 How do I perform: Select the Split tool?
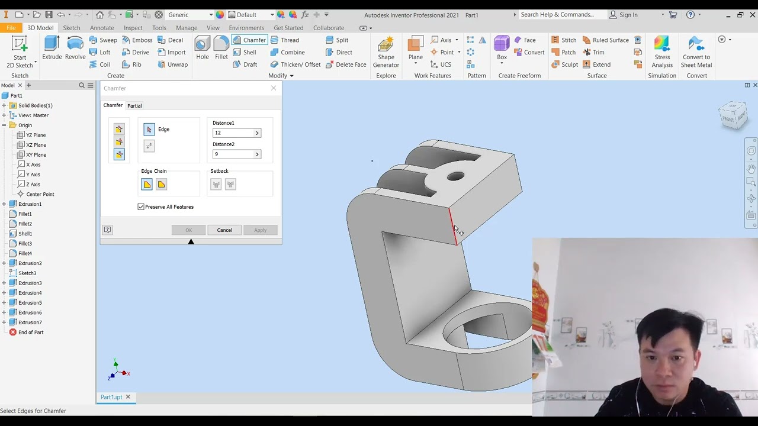pos(337,40)
